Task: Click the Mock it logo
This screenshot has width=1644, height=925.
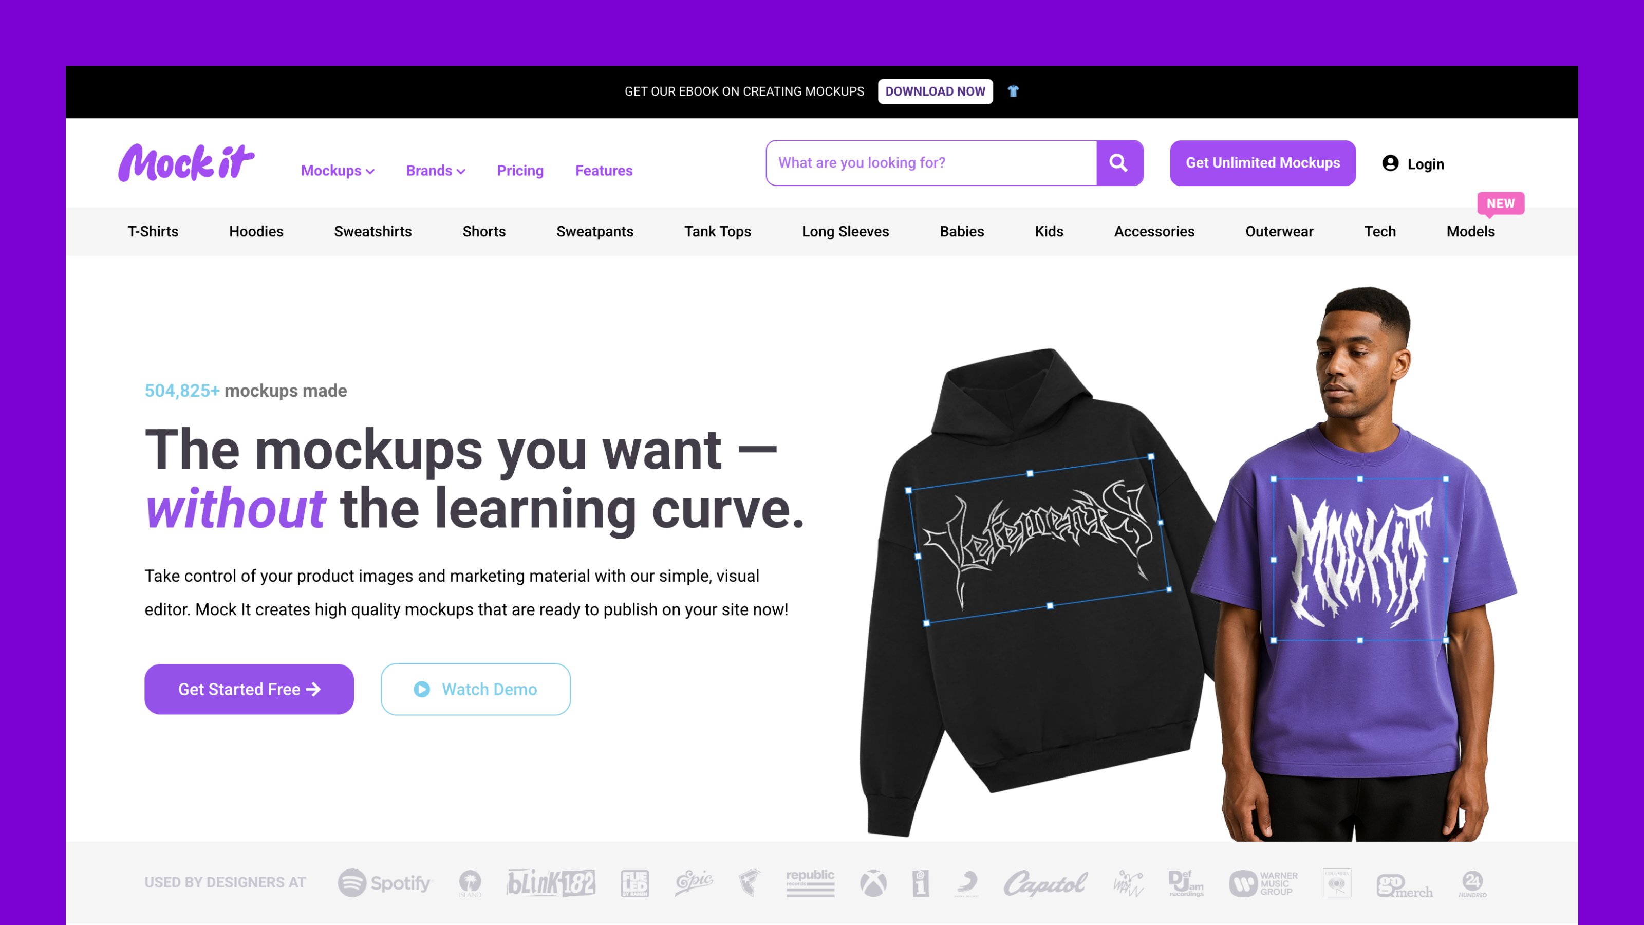Action: coord(186,163)
